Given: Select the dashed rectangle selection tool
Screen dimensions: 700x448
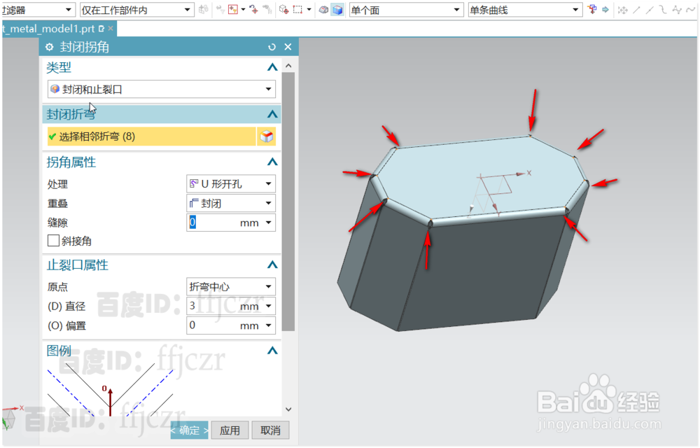Looking at the screenshot, I should (x=297, y=9).
